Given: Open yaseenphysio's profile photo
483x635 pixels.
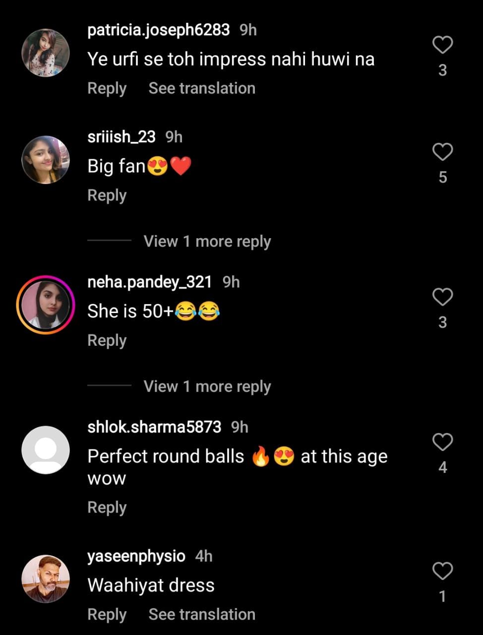Looking at the screenshot, I should 46,579.
